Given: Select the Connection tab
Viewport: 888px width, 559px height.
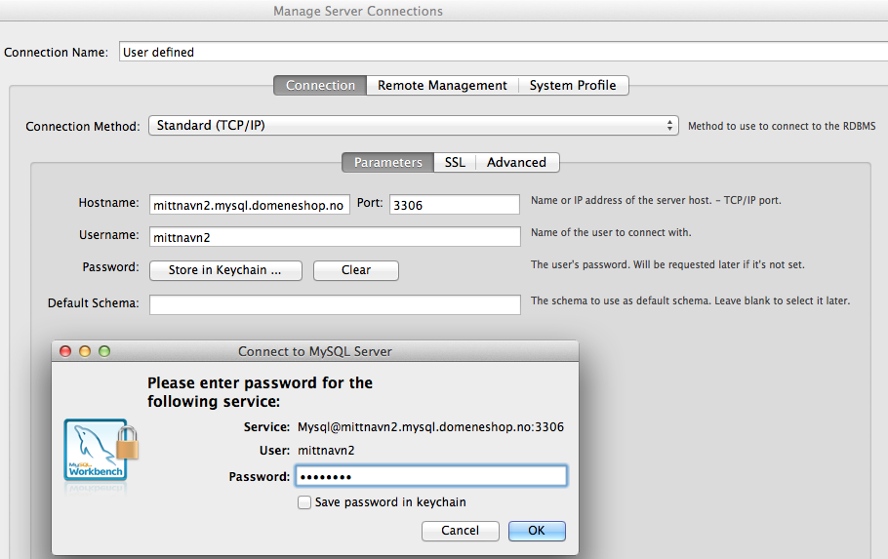Looking at the screenshot, I should coord(320,86).
